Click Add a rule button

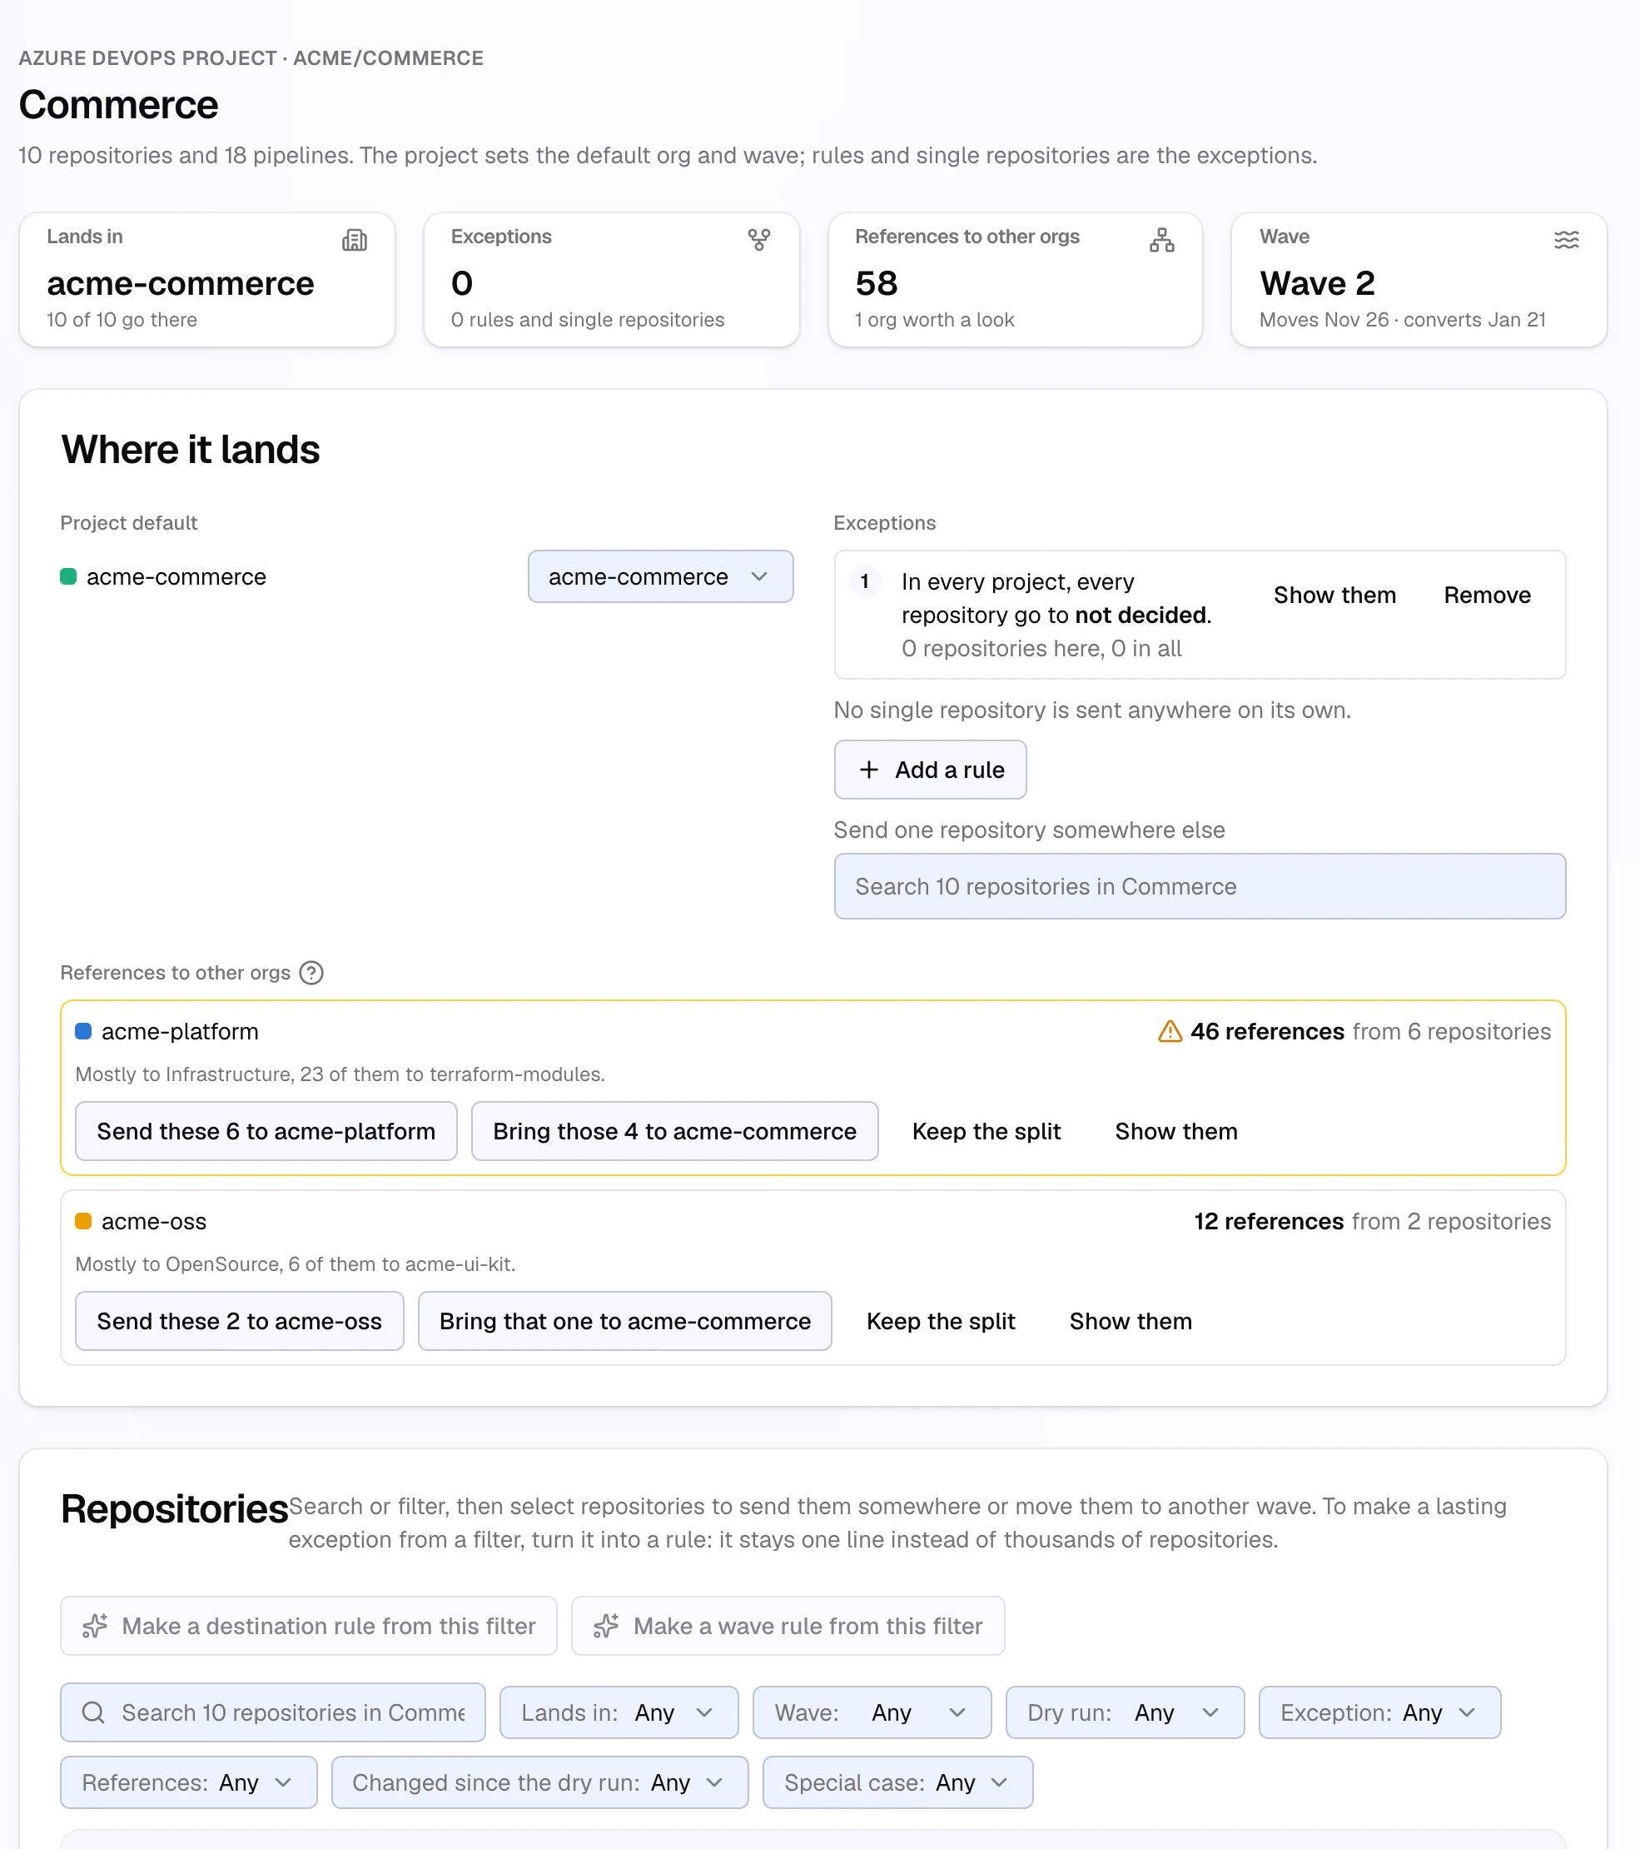coord(930,770)
